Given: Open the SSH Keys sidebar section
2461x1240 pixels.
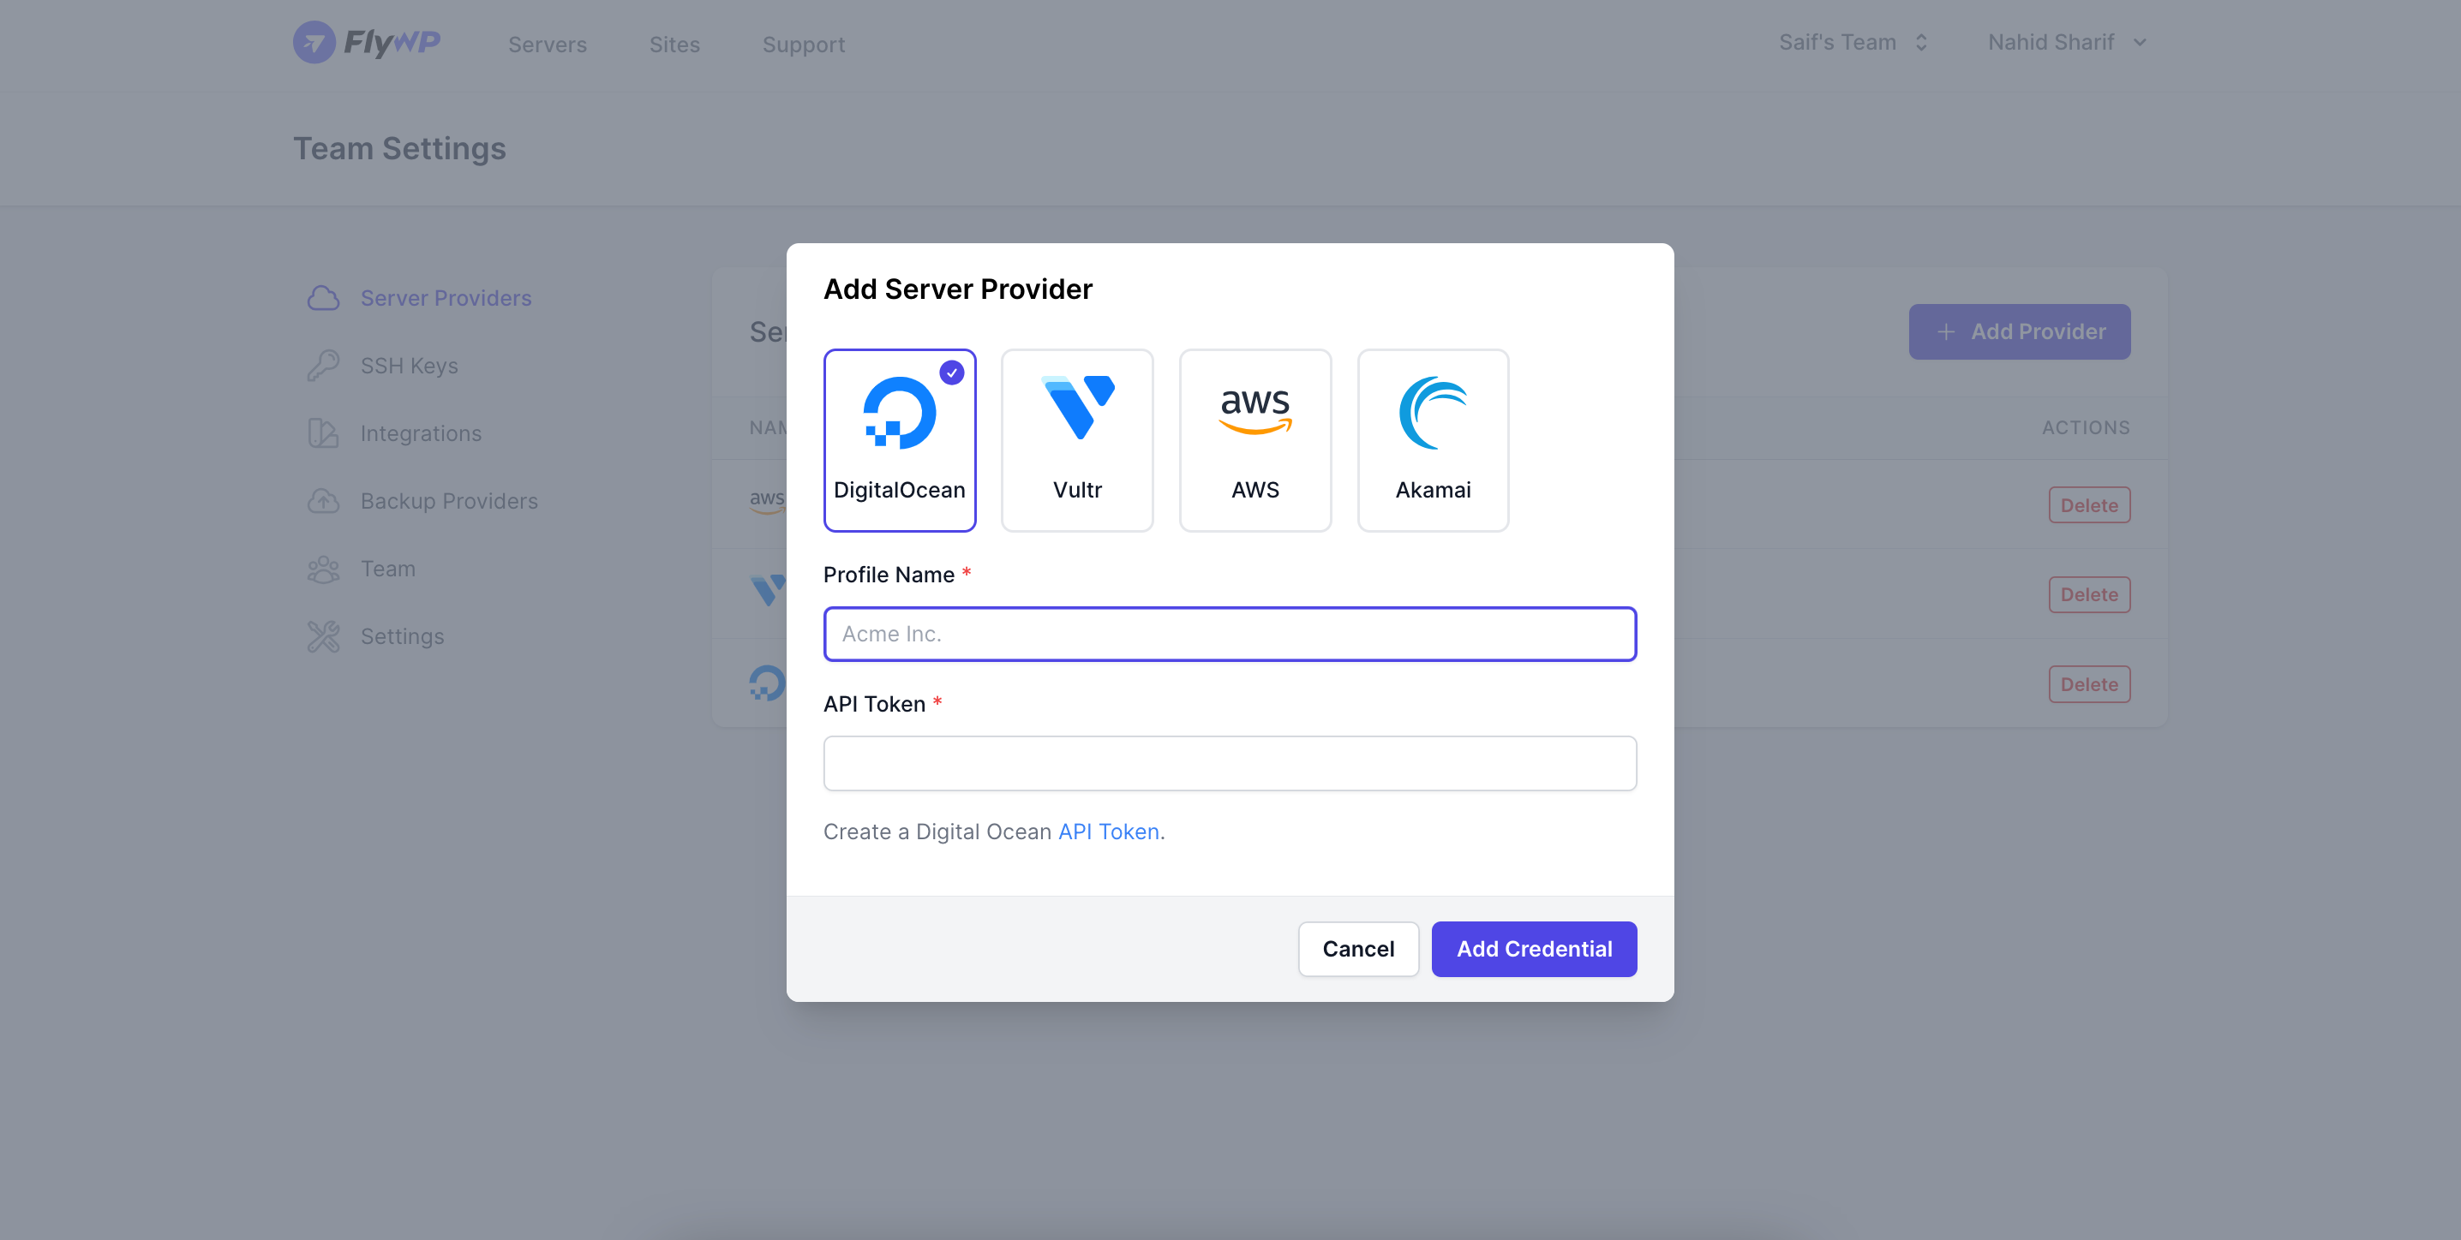Looking at the screenshot, I should [409, 364].
